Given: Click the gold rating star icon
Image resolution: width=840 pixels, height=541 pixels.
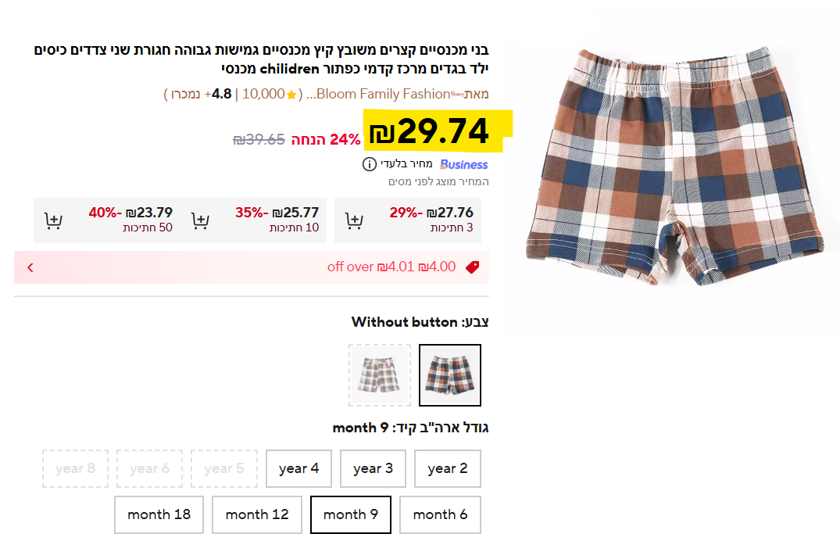Looking at the screenshot, I should coord(291,95).
